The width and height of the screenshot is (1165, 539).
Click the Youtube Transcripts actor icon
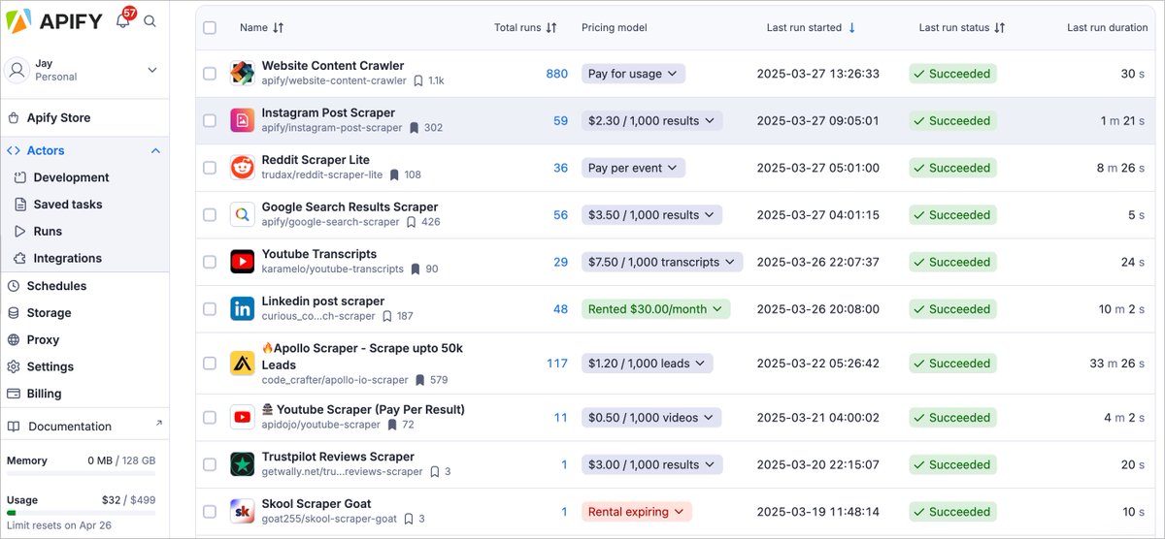pos(242,262)
